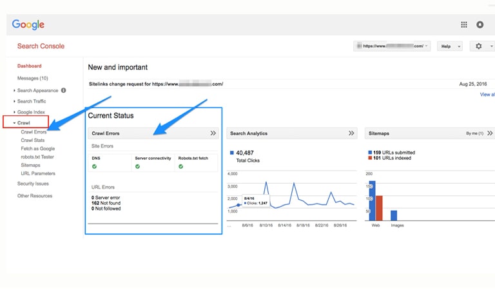Open Search Analytics via double-arrow icon
Image resolution: width=495 pixels, height=290 pixels.
click(x=351, y=133)
